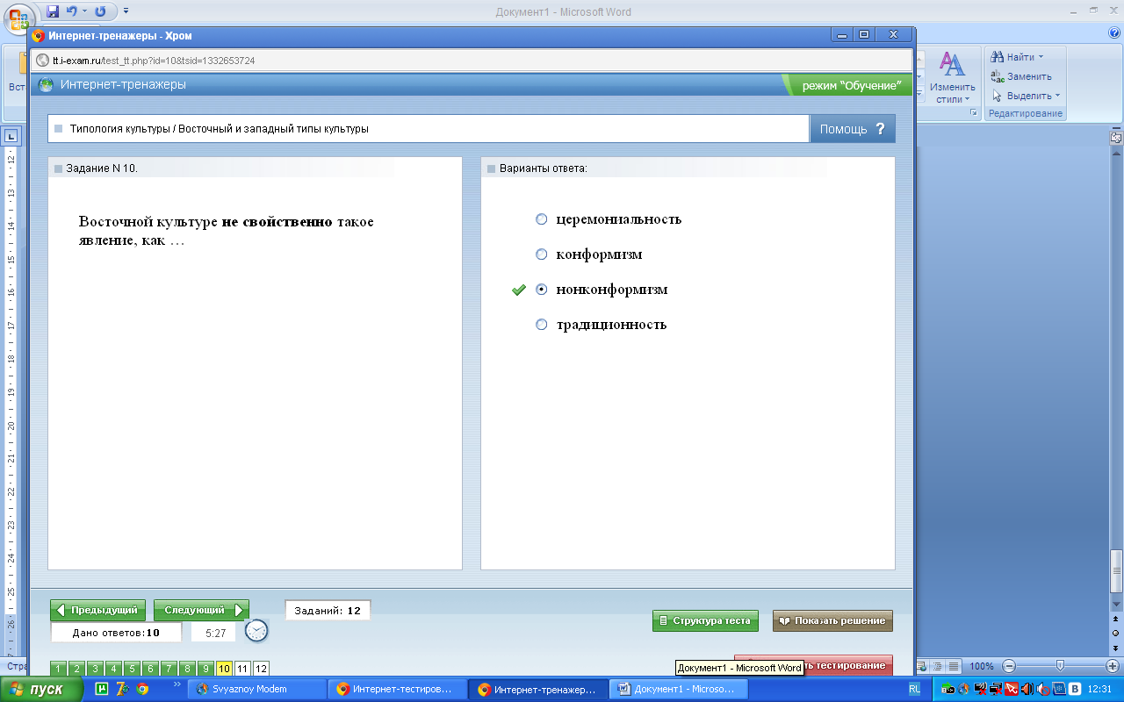Image resolution: width=1124 pixels, height=702 pixels.
Task: Click the Word zoom slider handle
Action: [1061, 666]
